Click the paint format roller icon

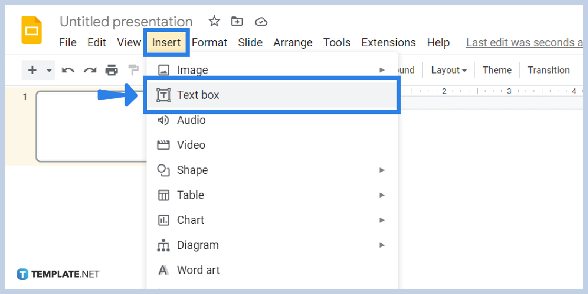[133, 70]
